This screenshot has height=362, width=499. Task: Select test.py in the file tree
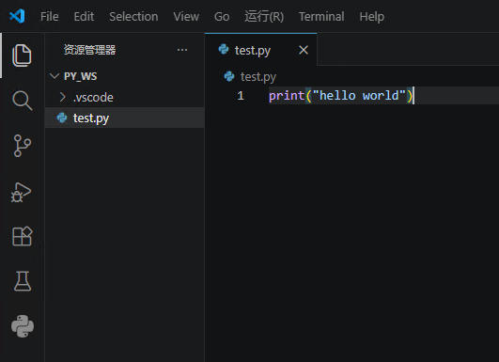coord(124,118)
